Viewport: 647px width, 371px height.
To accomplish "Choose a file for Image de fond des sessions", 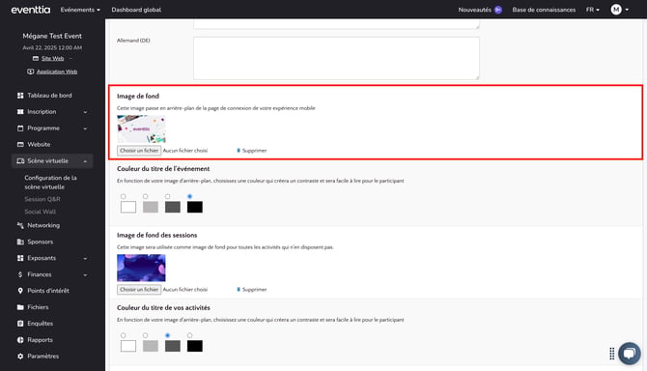I will (139, 290).
